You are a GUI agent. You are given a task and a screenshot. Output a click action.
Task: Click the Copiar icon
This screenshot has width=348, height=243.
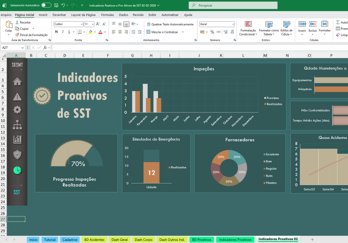point(17,28)
